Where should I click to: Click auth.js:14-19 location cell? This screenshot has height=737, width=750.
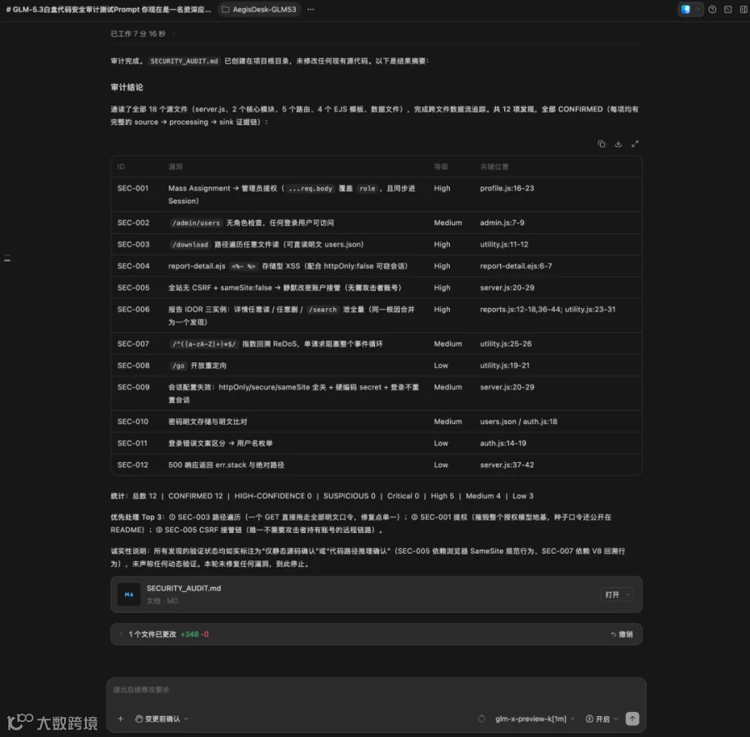[503, 443]
